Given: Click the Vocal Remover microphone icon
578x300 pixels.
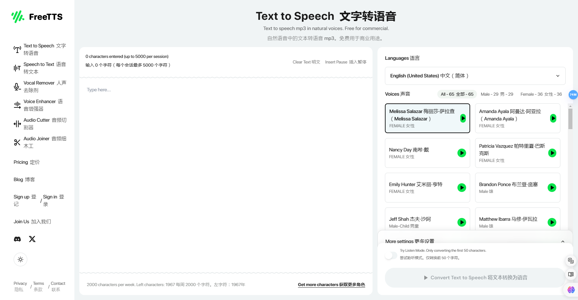Looking at the screenshot, I should (x=17, y=87).
